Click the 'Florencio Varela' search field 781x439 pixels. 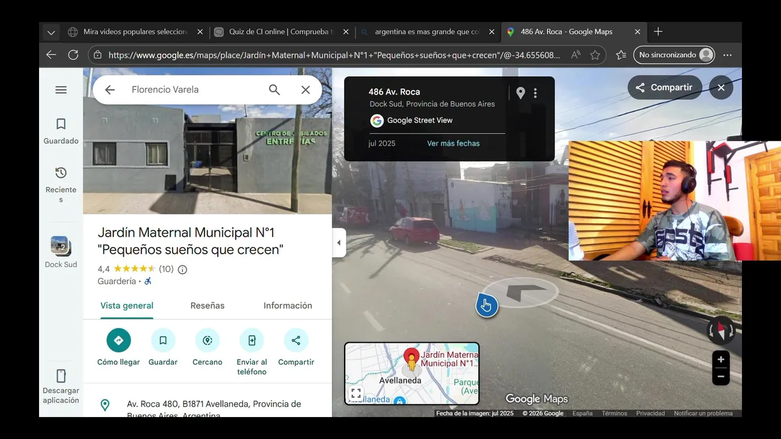195,90
